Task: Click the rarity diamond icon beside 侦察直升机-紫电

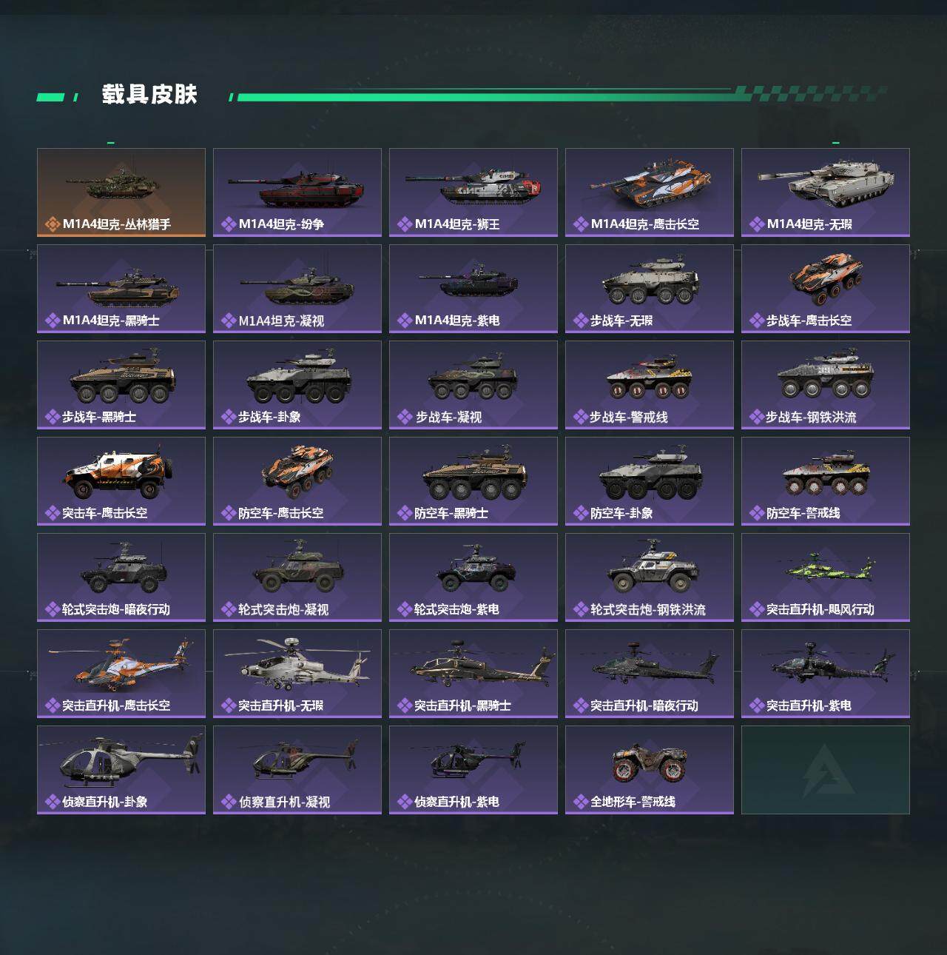Action: coord(404,802)
